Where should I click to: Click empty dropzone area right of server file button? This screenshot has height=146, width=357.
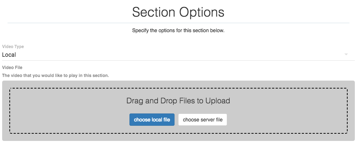(288, 120)
